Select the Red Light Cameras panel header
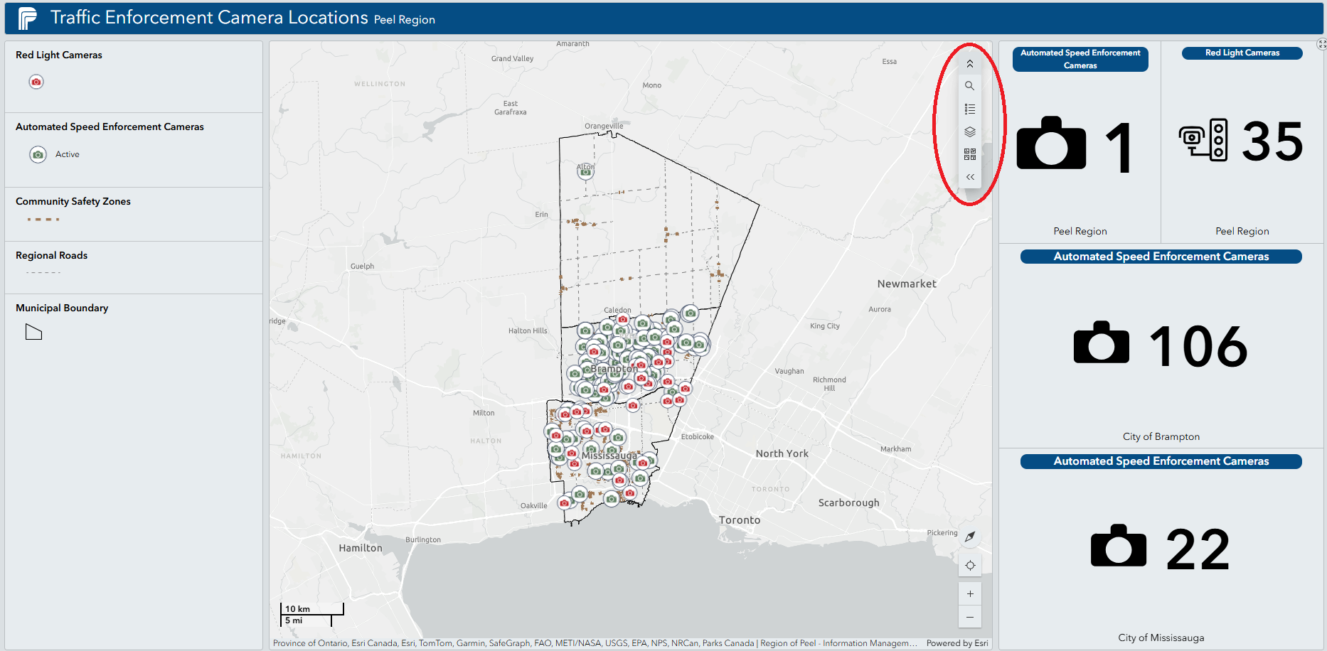The width and height of the screenshot is (1327, 651). point(1242,53)
